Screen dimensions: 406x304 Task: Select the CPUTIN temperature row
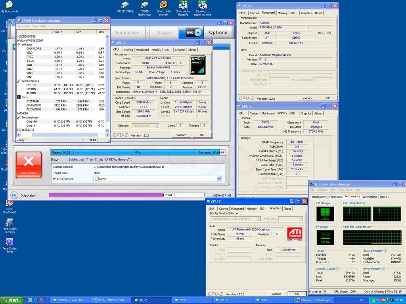click(x=61, y=89)
